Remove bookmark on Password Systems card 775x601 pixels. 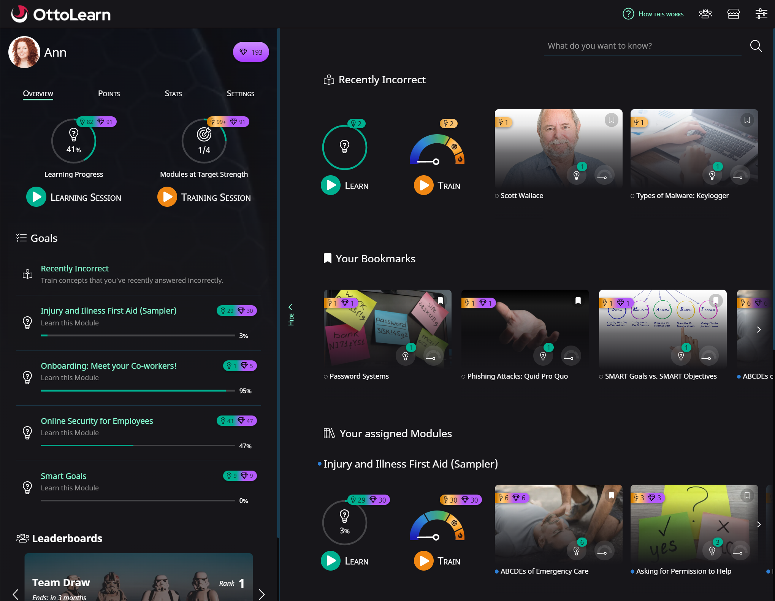point(441,301)
